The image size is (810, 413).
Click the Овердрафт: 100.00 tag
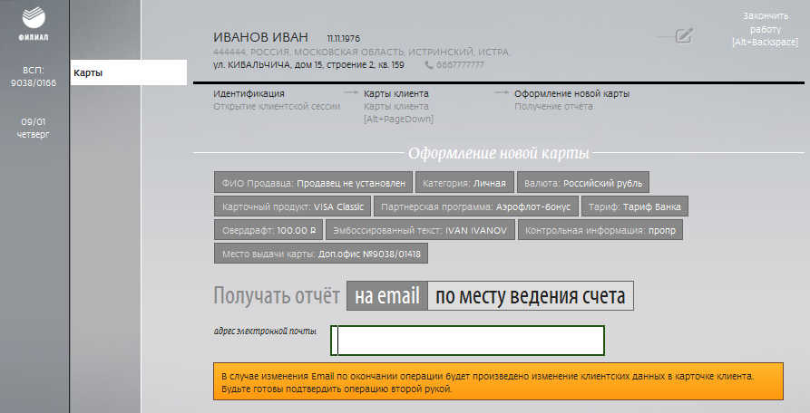click(x=268, y=230)
